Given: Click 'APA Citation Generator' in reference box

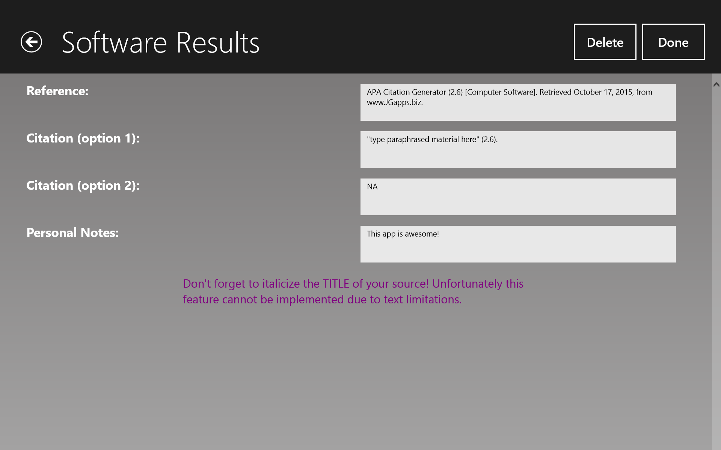Looking at the screenshot, I should 406,92.
